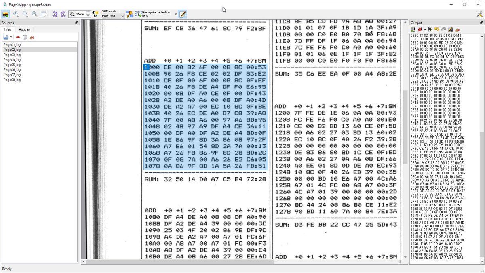Toggle the output pane pencil button
The width and height of the screenshot is (485, 273).
(183, 14)
